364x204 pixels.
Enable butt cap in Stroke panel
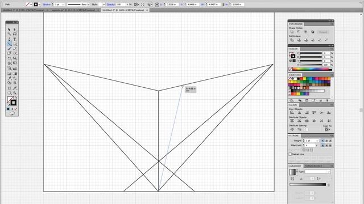point(322,141)
